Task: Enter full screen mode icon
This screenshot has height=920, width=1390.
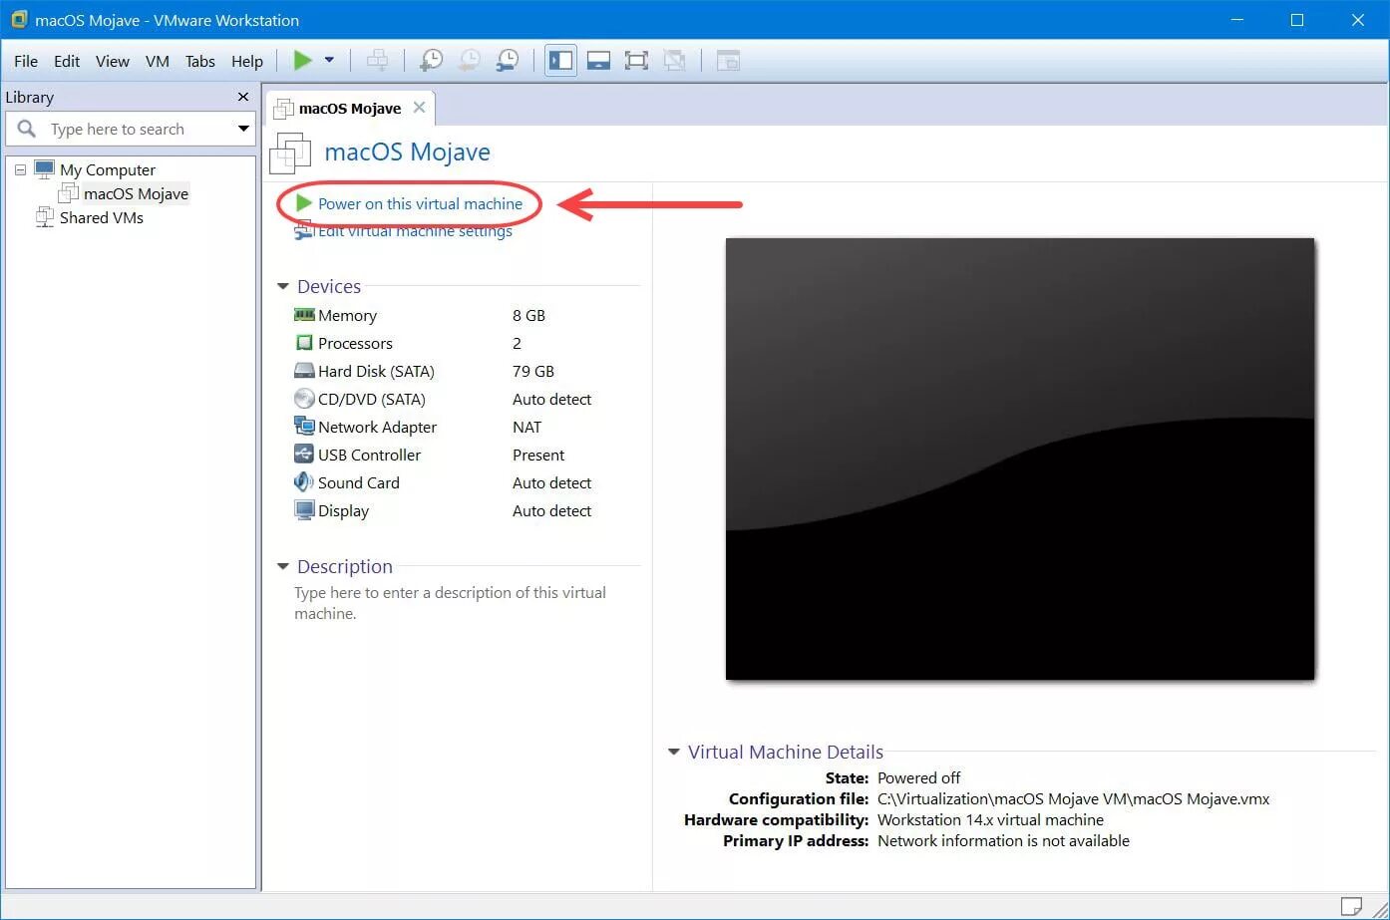Action: tap(636, 61)
